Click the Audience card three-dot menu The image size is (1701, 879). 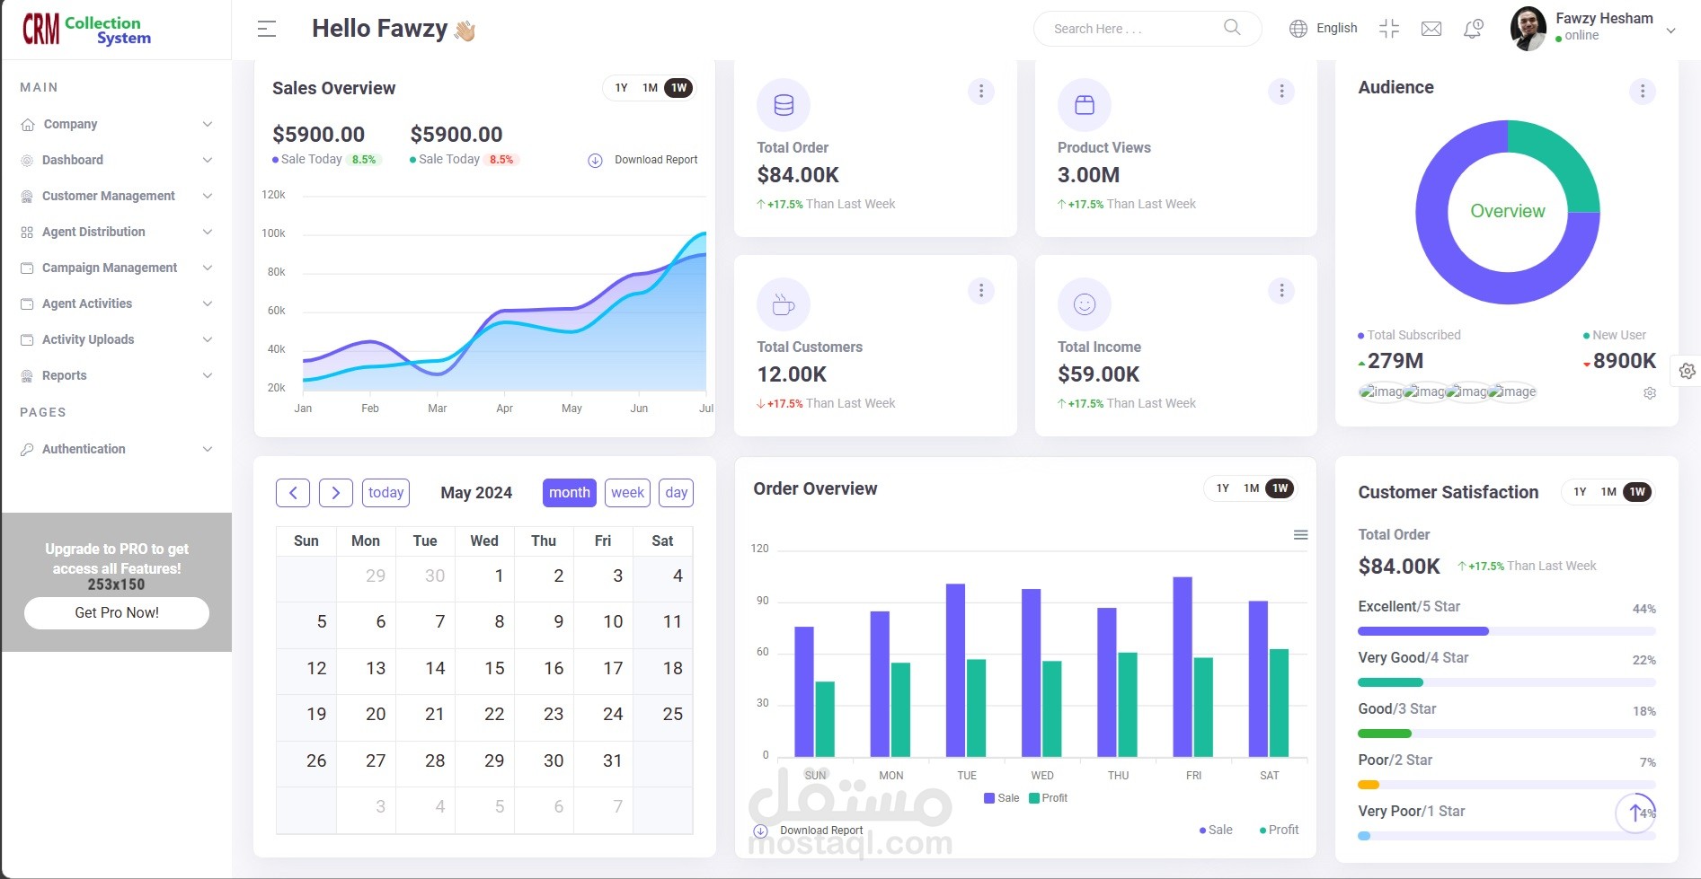point(1643,91)
